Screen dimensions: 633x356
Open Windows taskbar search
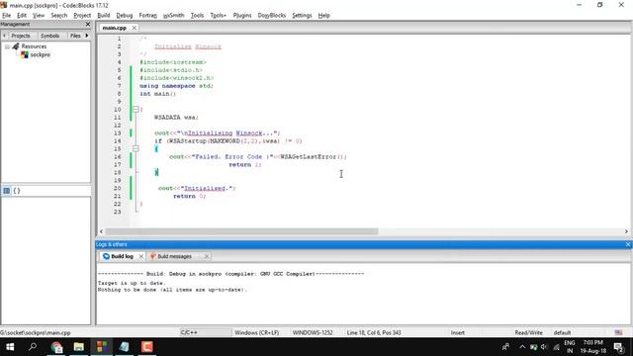coord(33,347)
